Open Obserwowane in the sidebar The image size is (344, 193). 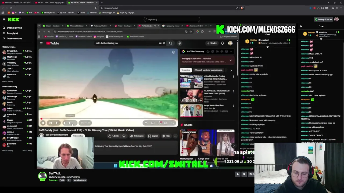(12, 39)
